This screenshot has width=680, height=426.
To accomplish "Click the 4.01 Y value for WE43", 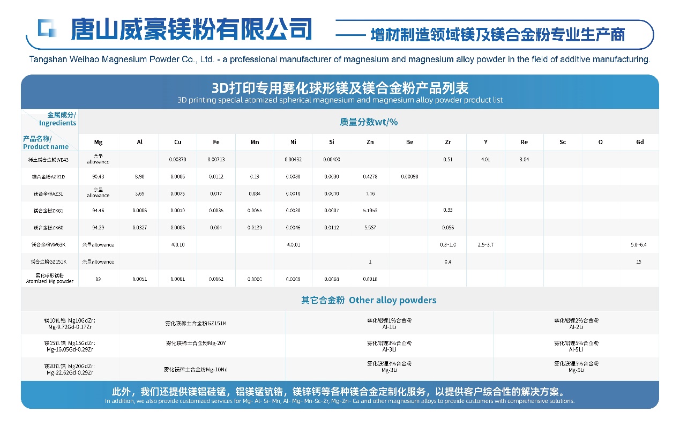I will (x=485, y=160).
